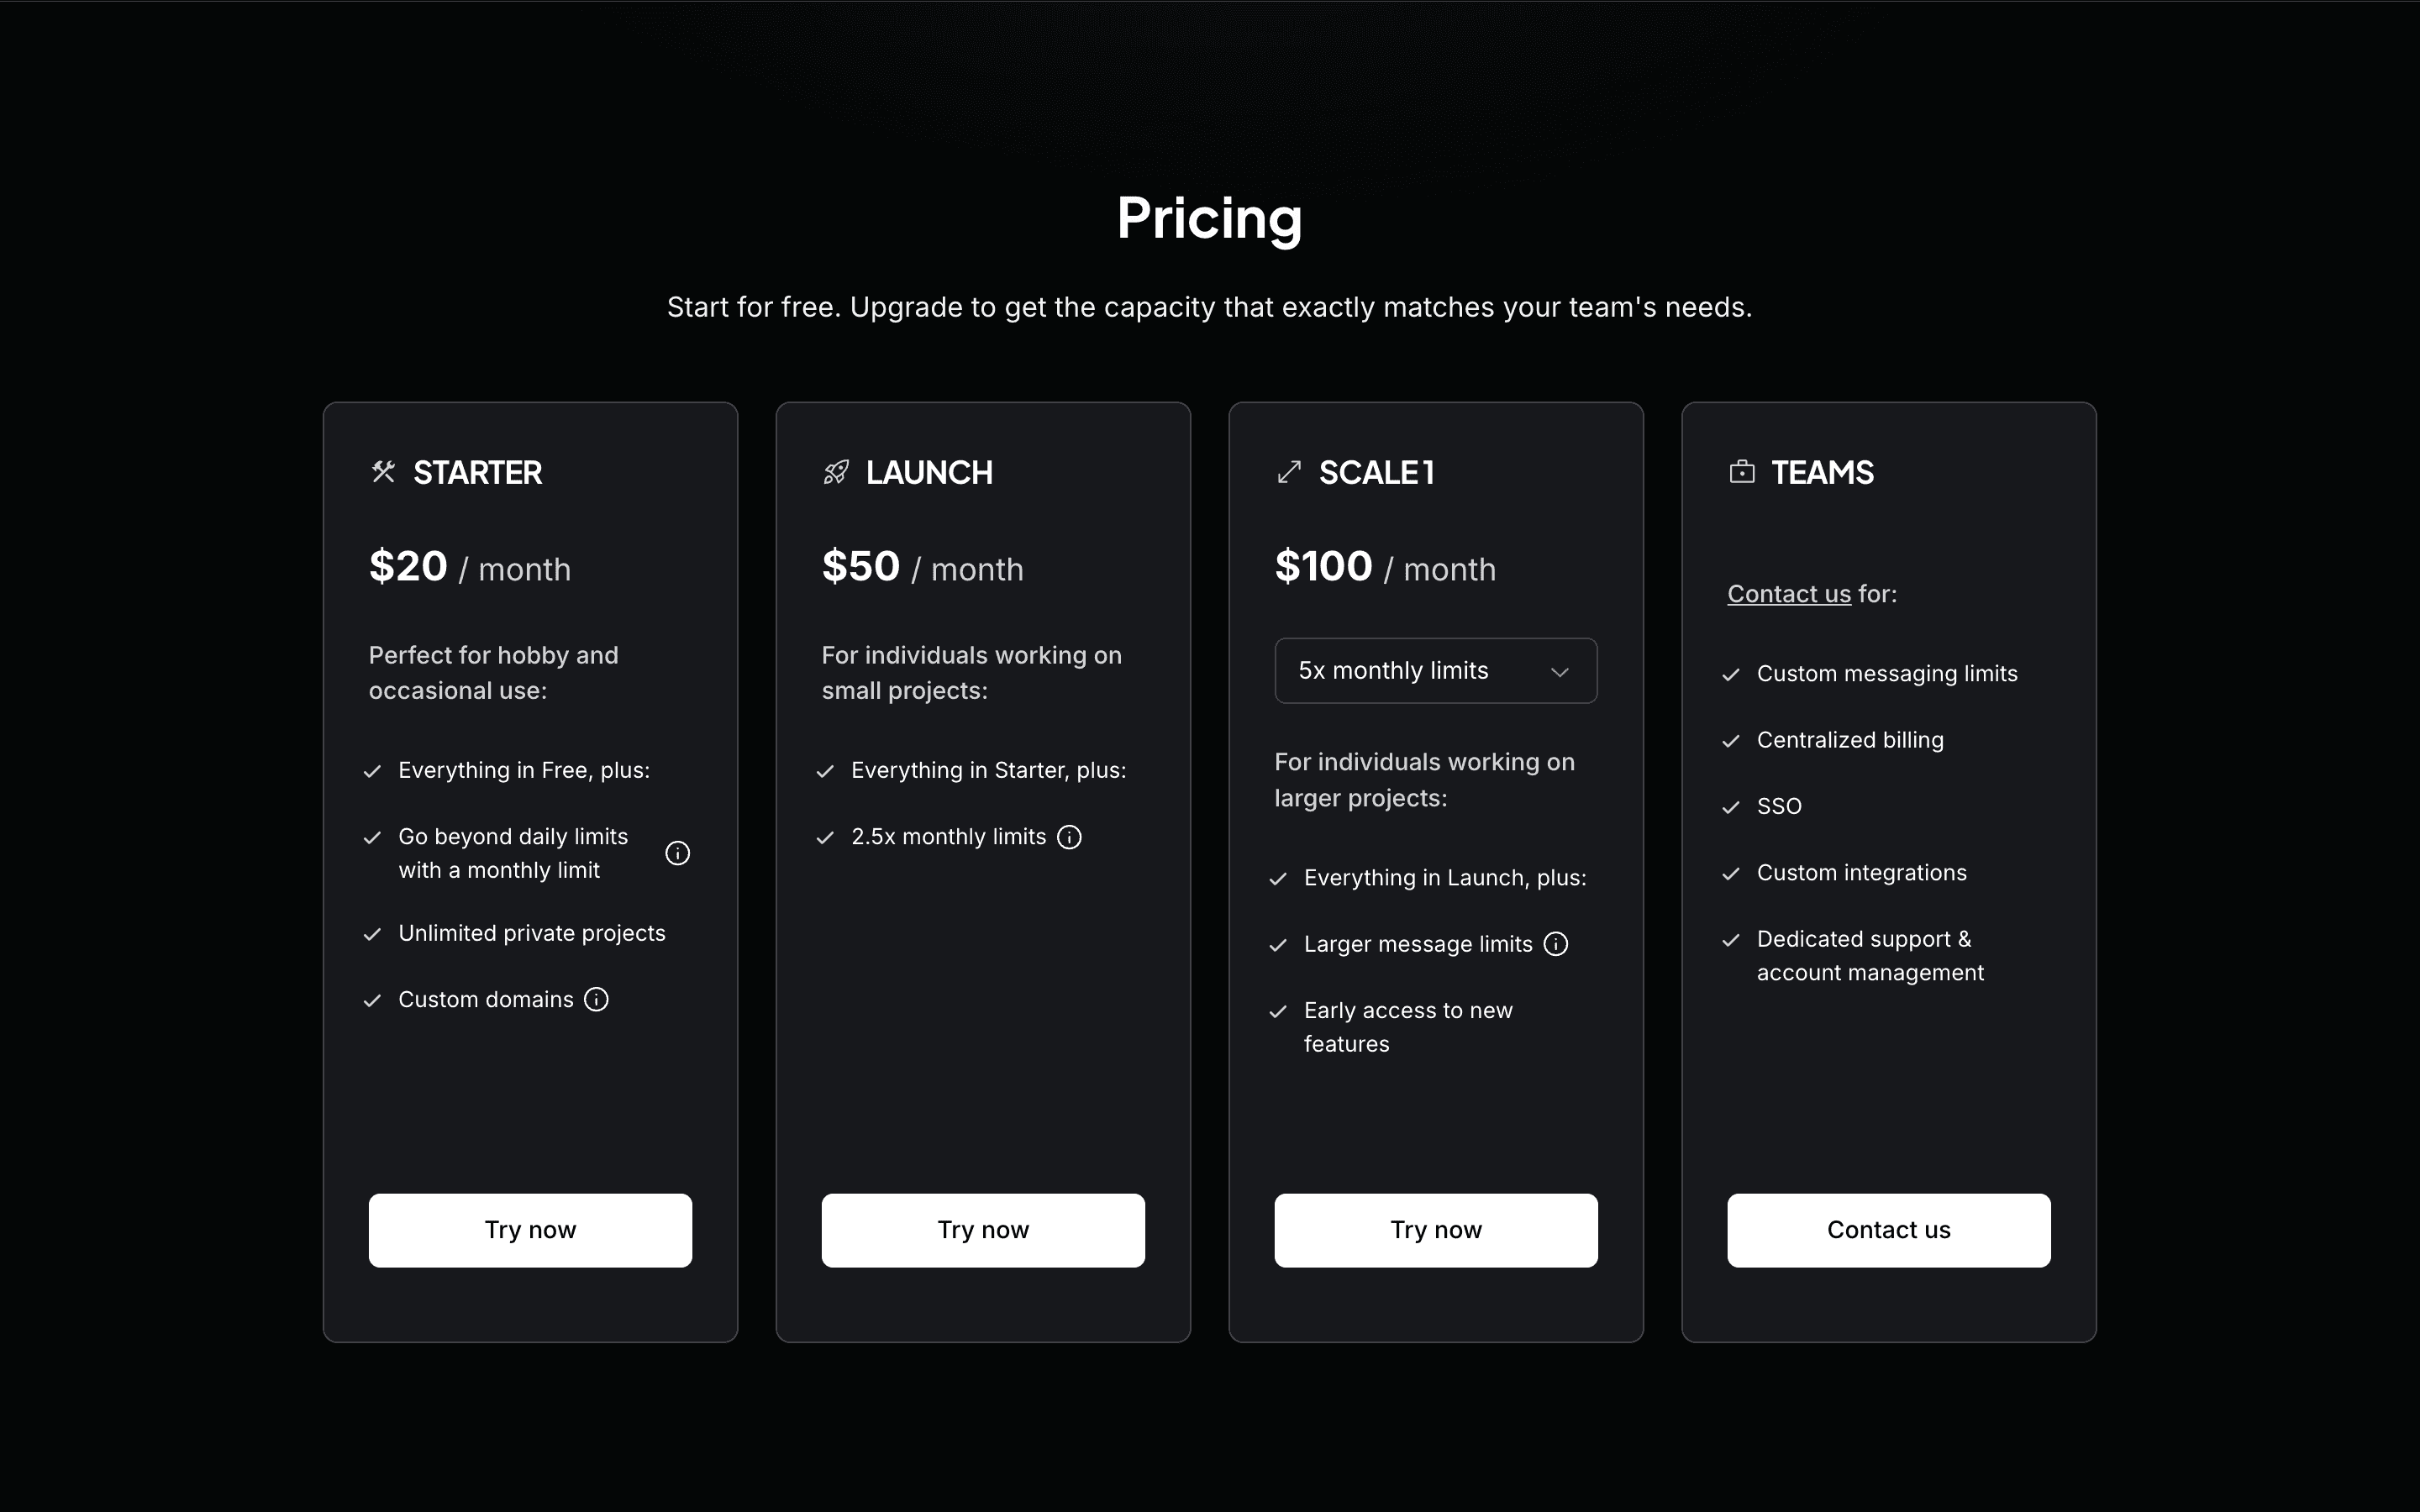
Task: Click checkmark beside SSO feature
Action: (1731, 807)
